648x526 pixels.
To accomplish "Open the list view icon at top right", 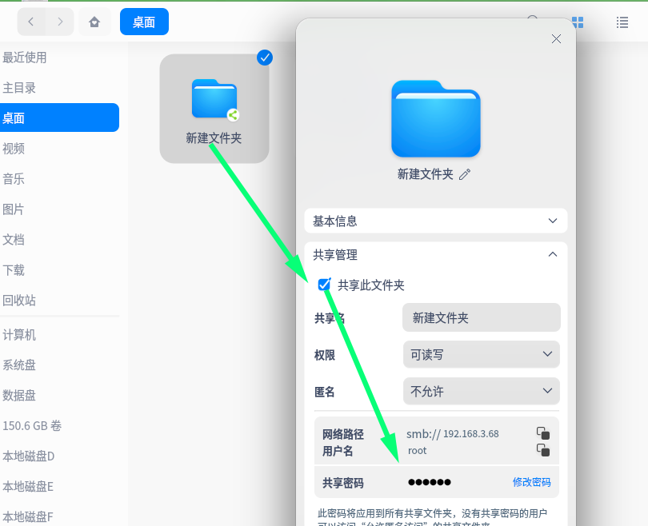I will pos(622,22).
